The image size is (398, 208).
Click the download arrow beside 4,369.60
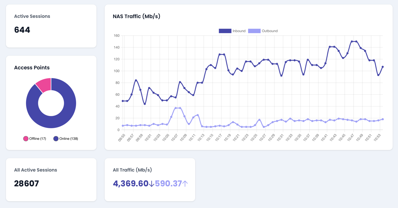pos(151,184)
